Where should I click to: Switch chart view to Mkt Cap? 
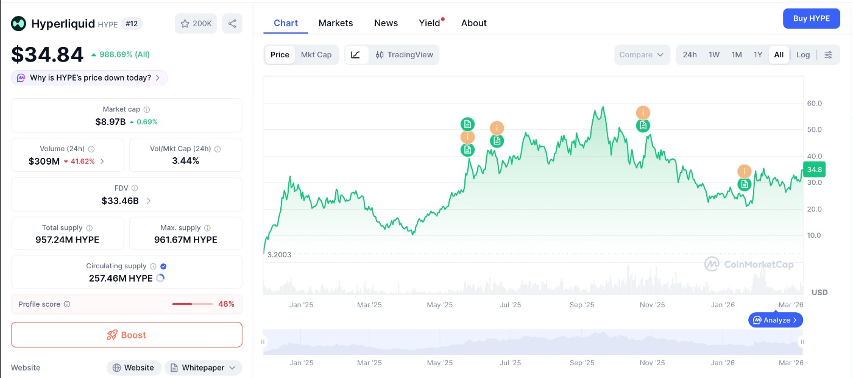[316, 55]
